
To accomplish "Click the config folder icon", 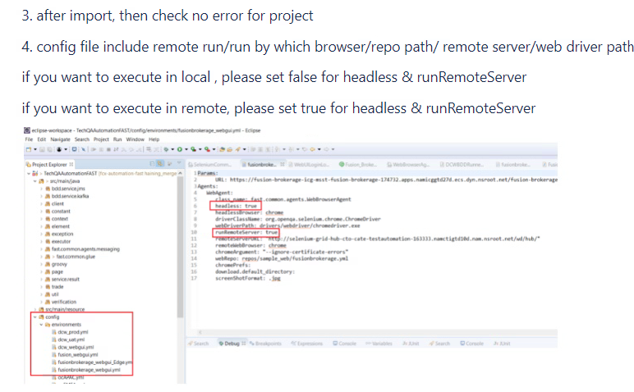I will coord(41,317).
